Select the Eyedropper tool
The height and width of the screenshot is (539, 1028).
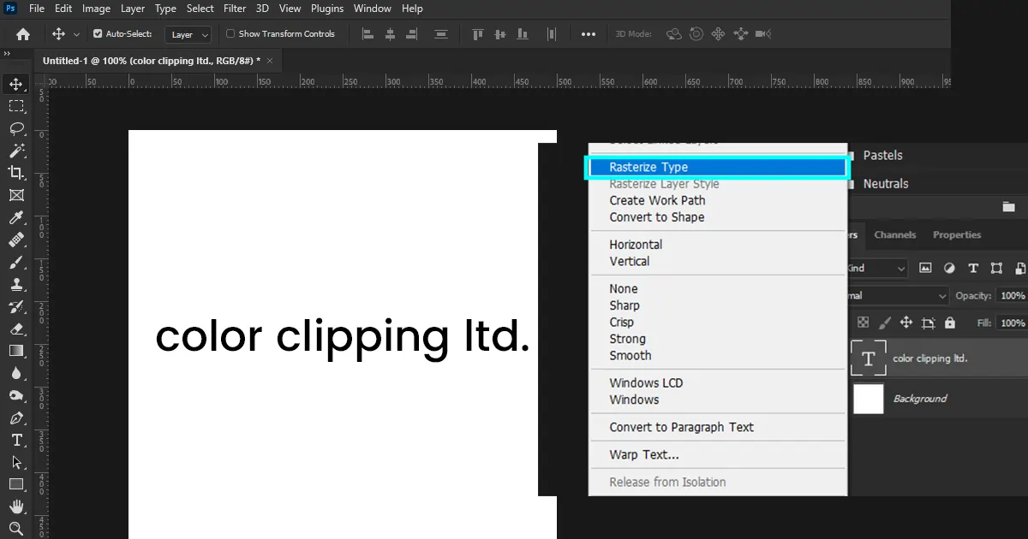18,217
